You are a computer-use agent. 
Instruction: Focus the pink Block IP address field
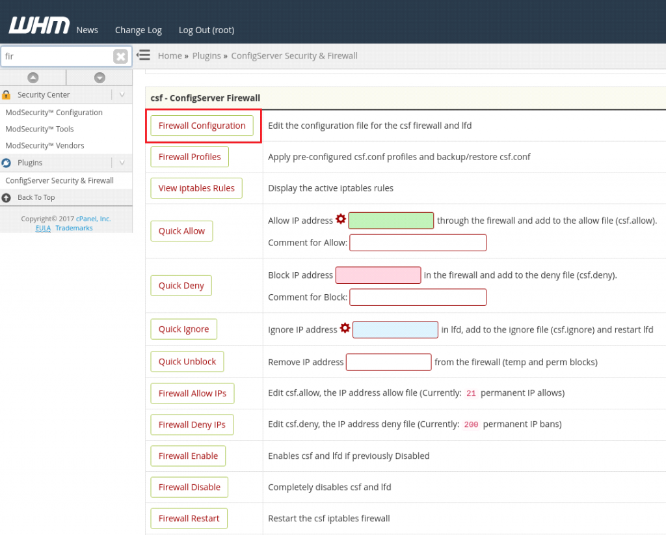pyautogui.click(x=378, y=275)
